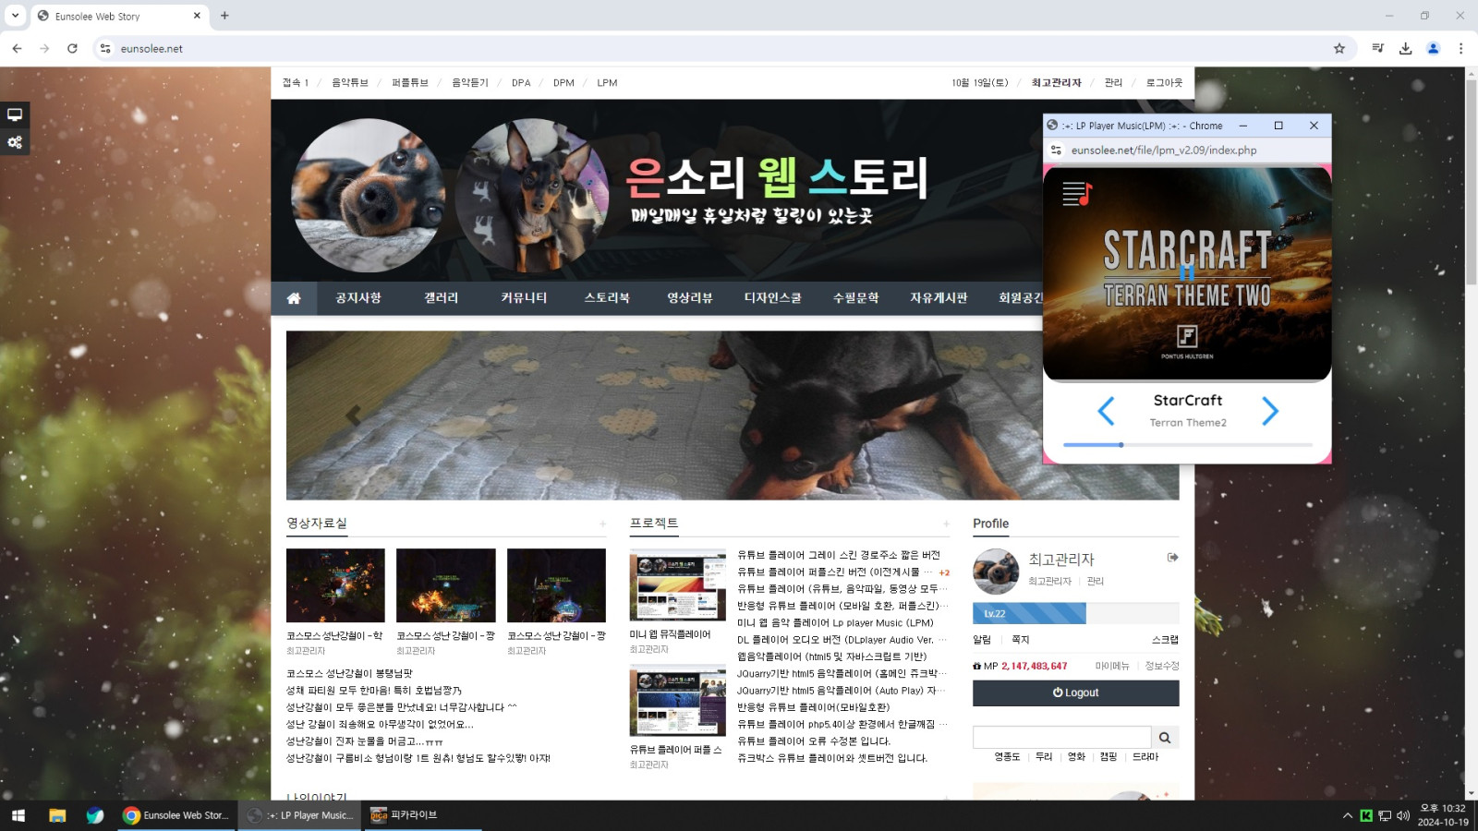The width and height of the screenshot is (1478, 831).
Task: Expand more of 프로젝트 with plus icon
Action: 946,524
